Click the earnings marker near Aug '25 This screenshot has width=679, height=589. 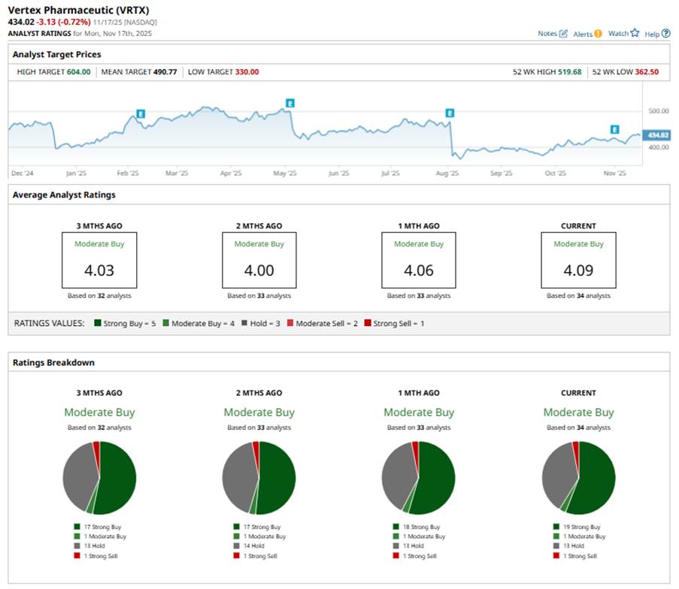click(x=450, y=113)
